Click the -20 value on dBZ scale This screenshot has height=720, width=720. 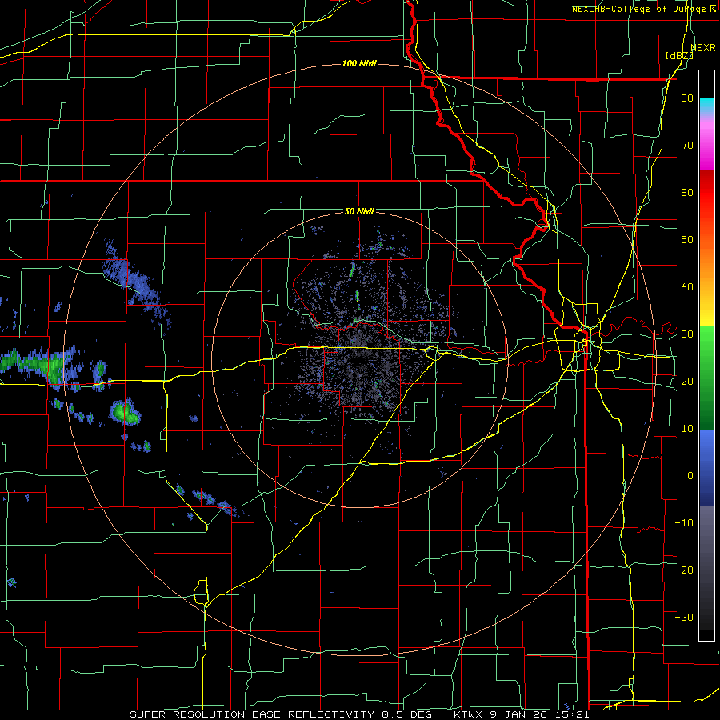point(684,570)
